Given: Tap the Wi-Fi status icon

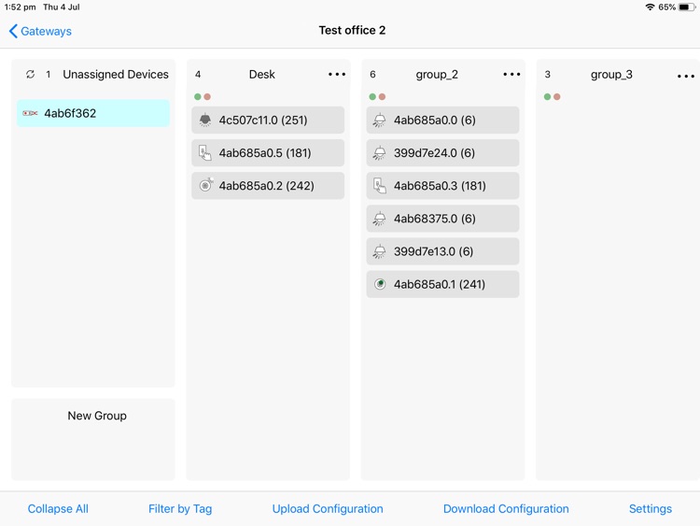Looking at the screenshot, I should tap(650, 7).
